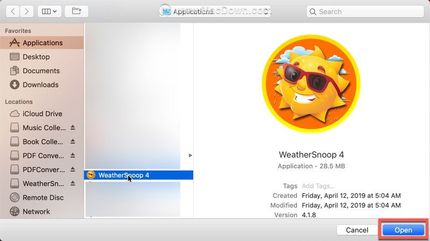
Task: Click the Application - 28.5 MB text
Action: coord(311,166)
